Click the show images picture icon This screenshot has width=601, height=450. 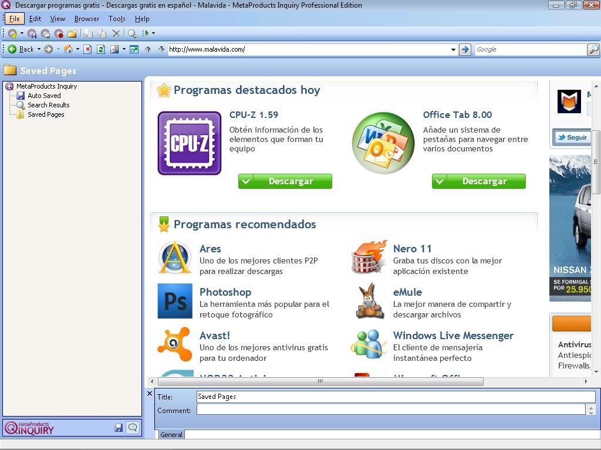114,49
